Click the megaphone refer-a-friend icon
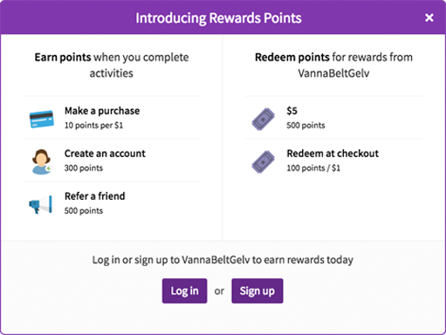The width and height of the screenshot is (446, 335). tap(41, 204)
